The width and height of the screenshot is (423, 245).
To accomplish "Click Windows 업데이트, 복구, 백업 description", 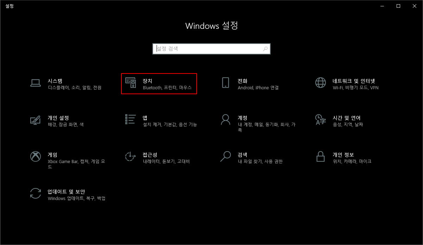I will coord(76,199).
